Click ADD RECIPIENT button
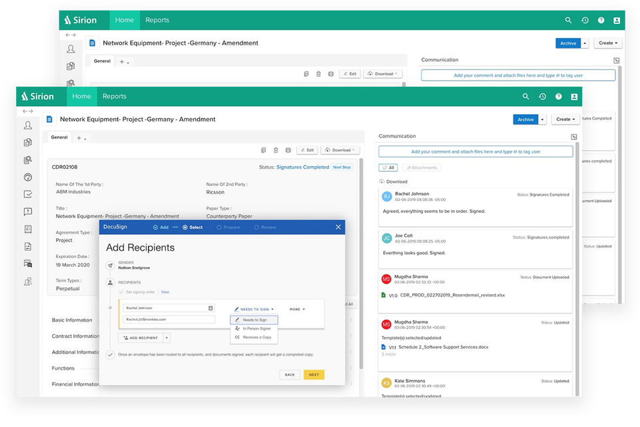 coord(141,338)
